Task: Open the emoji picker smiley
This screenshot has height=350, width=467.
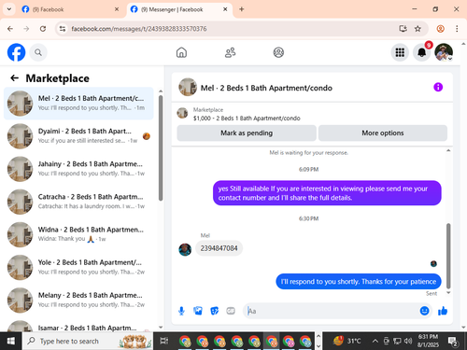Action: [x=424, y=311]
